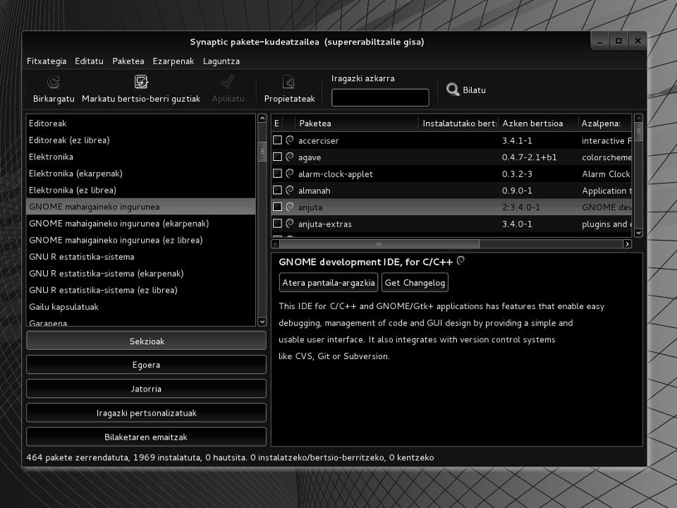This screenshot has height=508, width=677.
Task: Select GNOME mahaigaineko ingurunea section
Action: 141,207
